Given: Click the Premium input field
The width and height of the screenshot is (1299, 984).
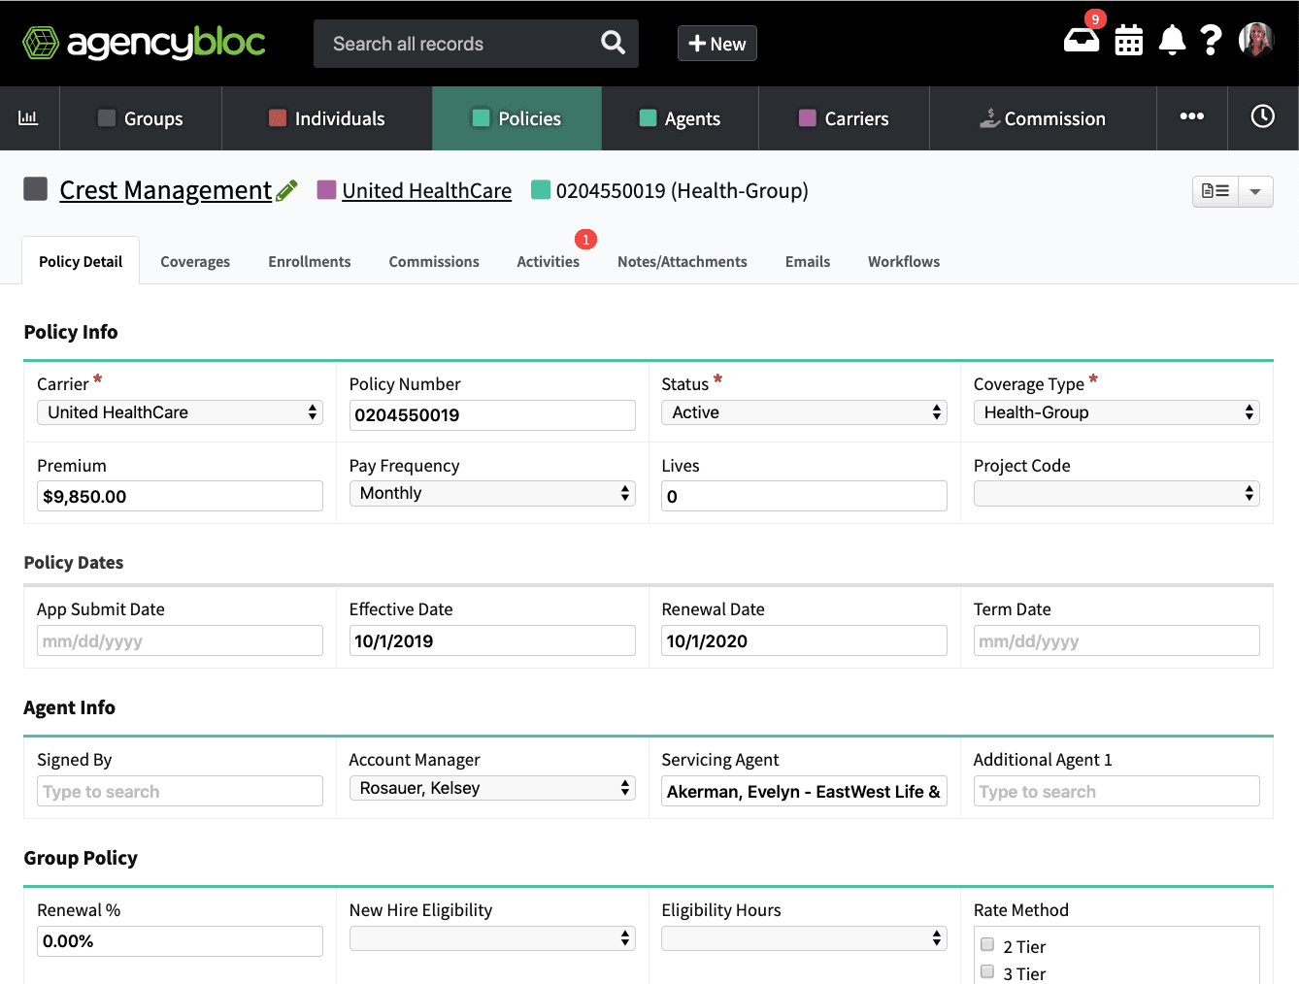Looking at the screenshot, I should (180, 497).
